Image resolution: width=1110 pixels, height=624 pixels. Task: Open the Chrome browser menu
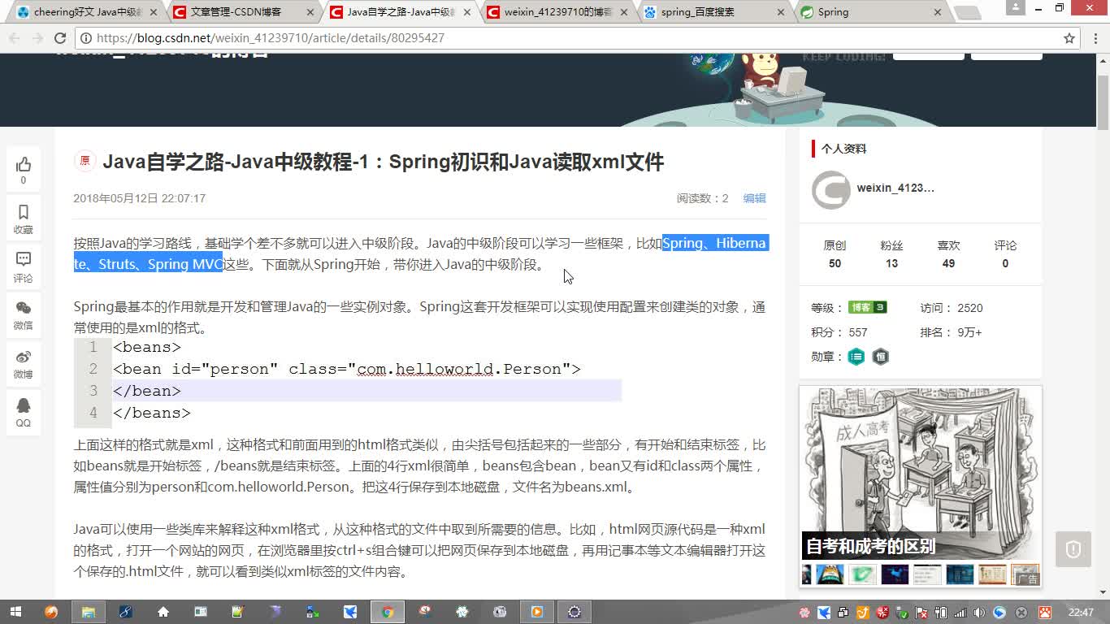[1093, 38]
